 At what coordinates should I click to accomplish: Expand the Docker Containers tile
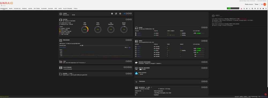(x=204, y=62)
